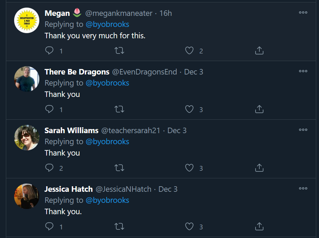
Task: Open more options on Megan's tweet
Action: 303,12
